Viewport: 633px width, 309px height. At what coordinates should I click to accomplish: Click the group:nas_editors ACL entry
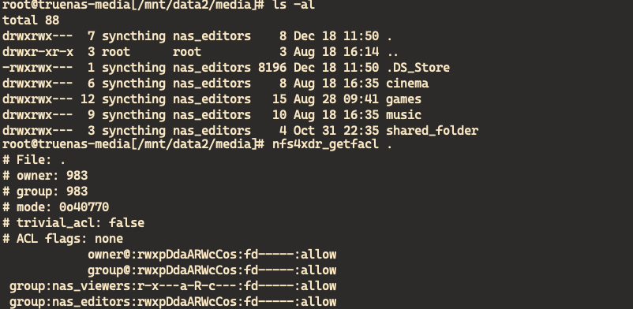tap(173, 302)
